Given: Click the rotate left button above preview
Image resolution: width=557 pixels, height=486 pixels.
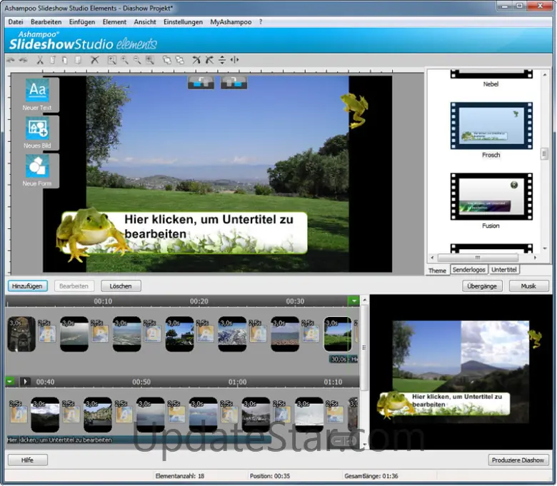Looking at the screenshot, I should tap(201, 82).
